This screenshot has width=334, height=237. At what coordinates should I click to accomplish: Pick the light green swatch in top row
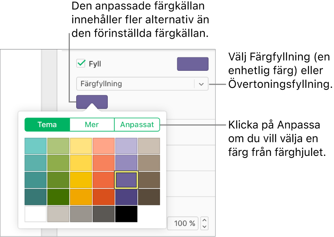58,146
